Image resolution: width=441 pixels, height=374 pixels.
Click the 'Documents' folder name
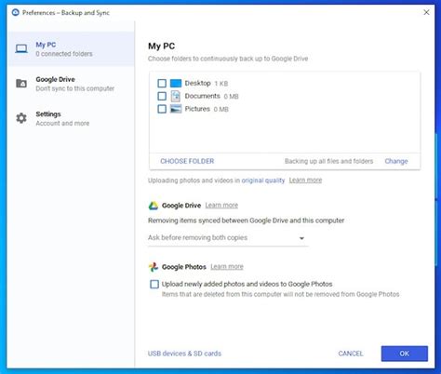point(202,96)
